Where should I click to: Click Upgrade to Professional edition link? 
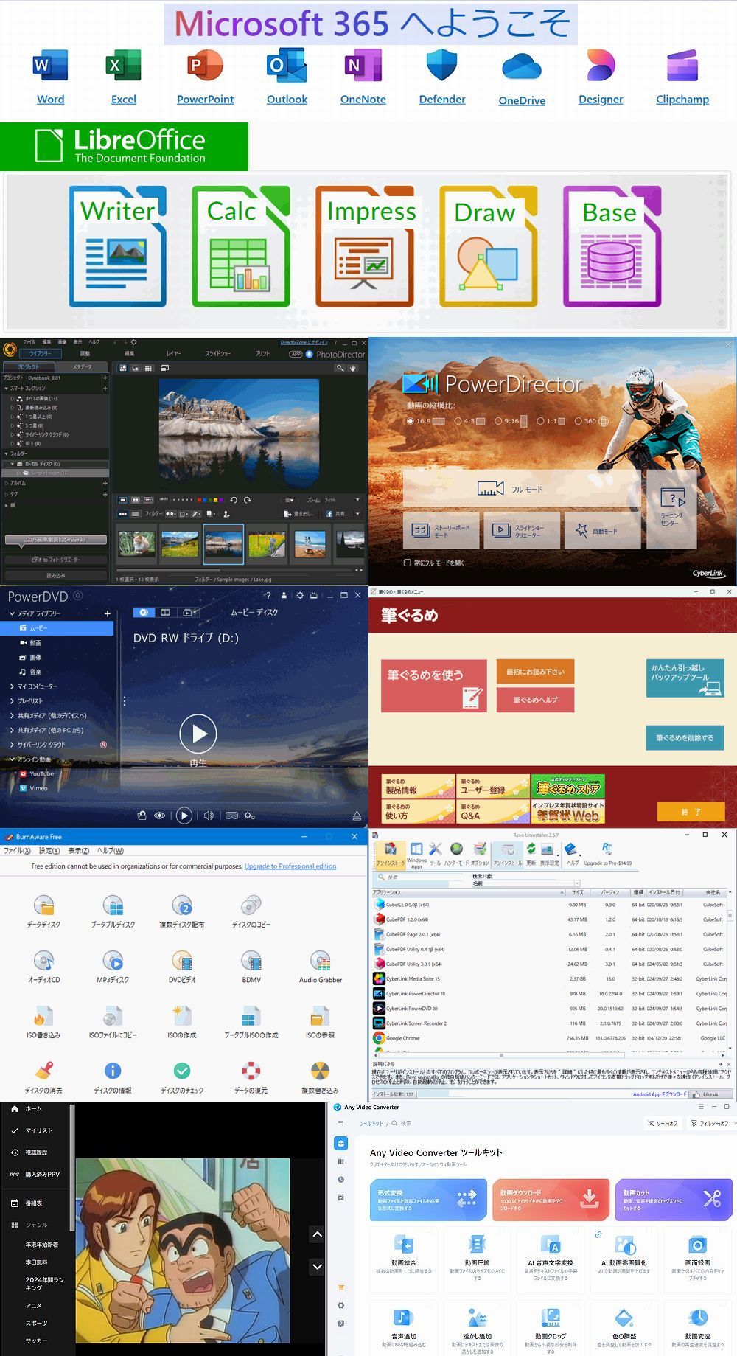(290, 866)
